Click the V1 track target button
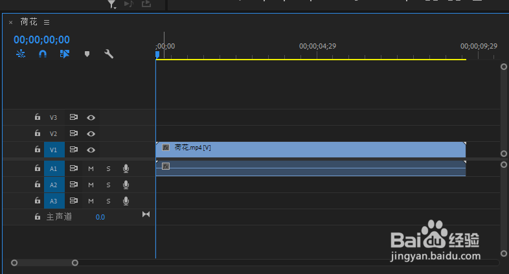Screen dimensions: 509x274 tap(54, 150)
